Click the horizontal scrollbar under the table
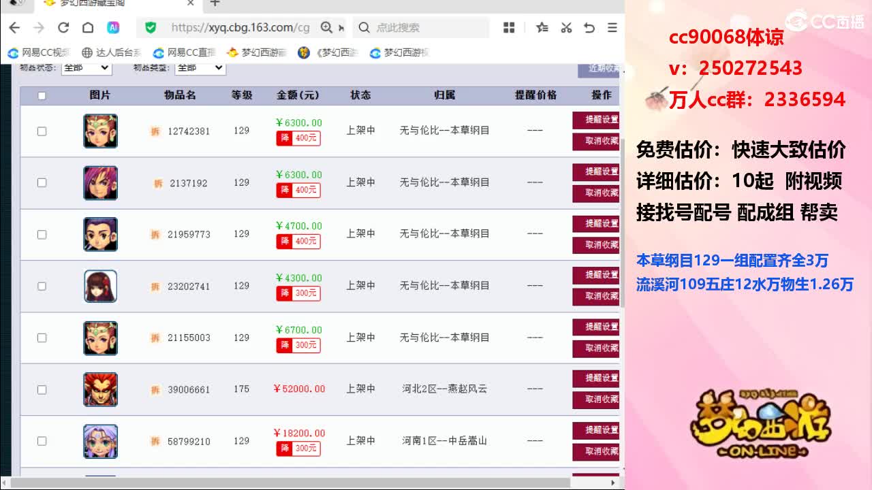Image resolution: width=872 pixels, height=490 pixels. 290,483
